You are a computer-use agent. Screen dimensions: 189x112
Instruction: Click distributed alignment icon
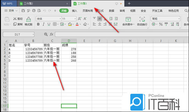click(115, 24)
